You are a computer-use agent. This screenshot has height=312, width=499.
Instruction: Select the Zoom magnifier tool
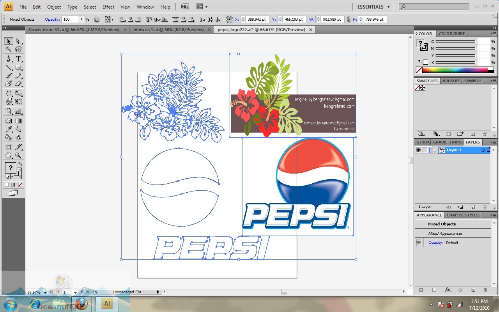click(x=18, y=155)
